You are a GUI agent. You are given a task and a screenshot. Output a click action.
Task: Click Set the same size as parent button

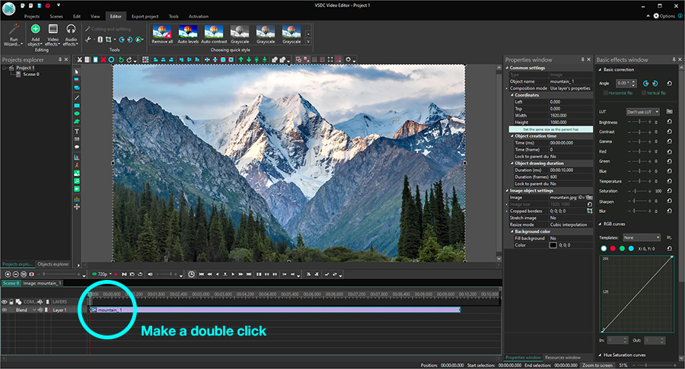[x=550, y=129]
